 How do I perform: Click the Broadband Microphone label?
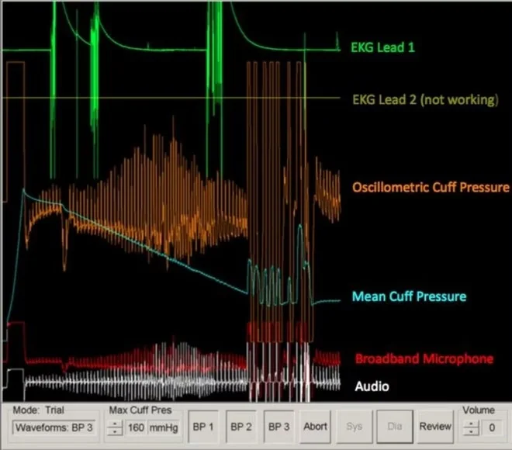[424, 358]
